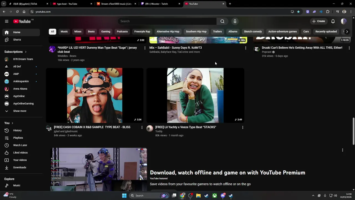Expand the Subscriptions section

16,52
